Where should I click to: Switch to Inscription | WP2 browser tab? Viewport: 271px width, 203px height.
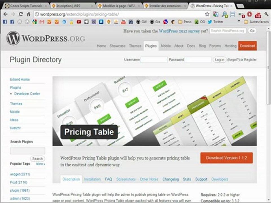pyautogui.click(x=72, y=6)
